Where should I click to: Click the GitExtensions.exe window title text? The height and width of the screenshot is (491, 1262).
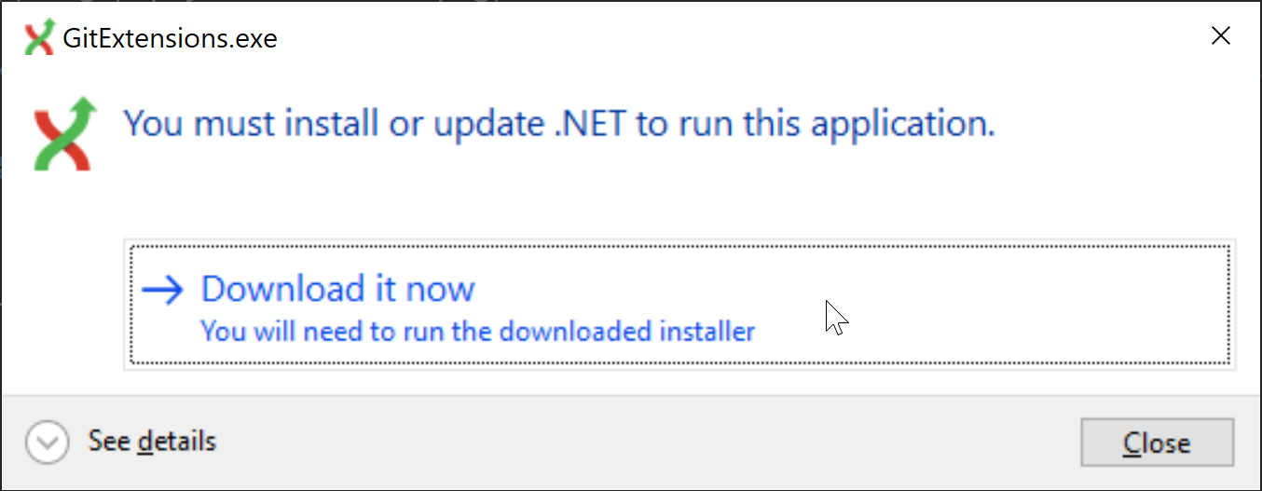click(170, 38)
